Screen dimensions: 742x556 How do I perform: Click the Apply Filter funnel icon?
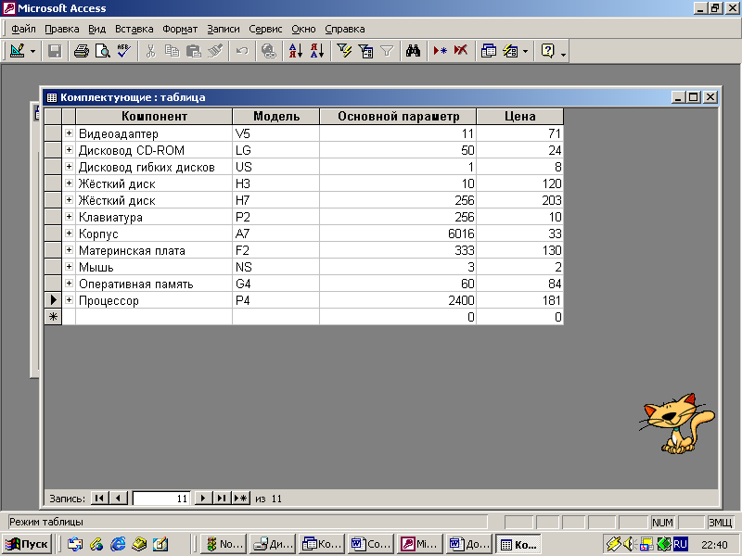(x=387, y=51)
